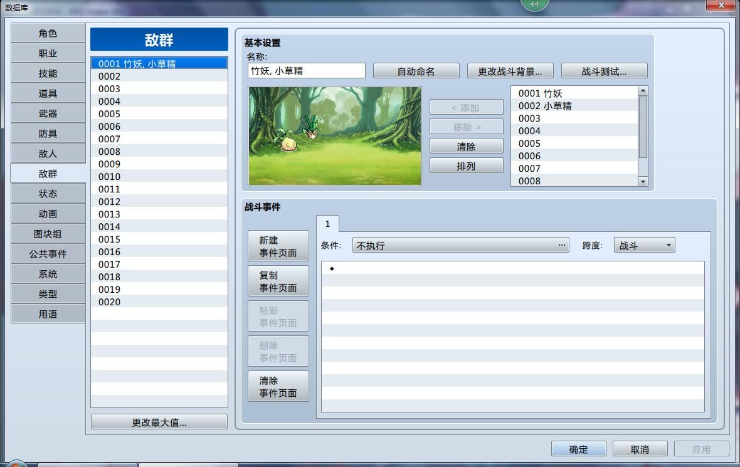
Task: Open the 类型 tab
Action: (x=48, y=294)
